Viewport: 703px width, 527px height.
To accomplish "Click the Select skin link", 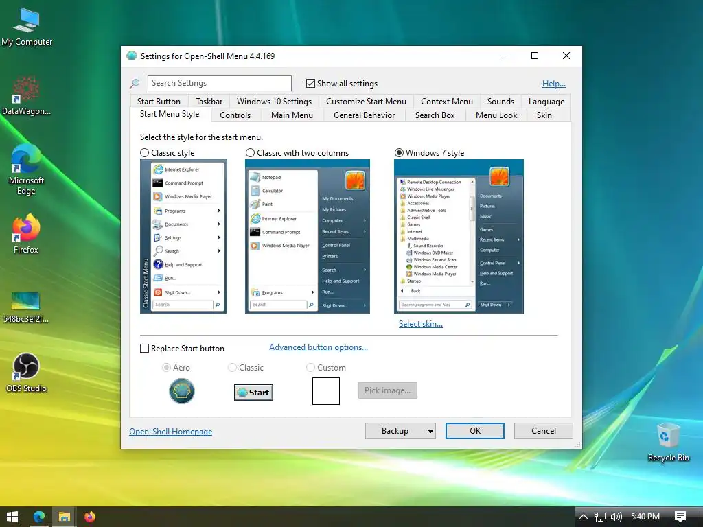I will pyautogui.click(x=421, y=324).
